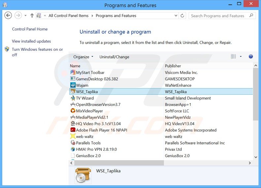This screenshot has height=188, width=261.
Task: Click the Parallels Tools icon
Action: tap(73, 142)
